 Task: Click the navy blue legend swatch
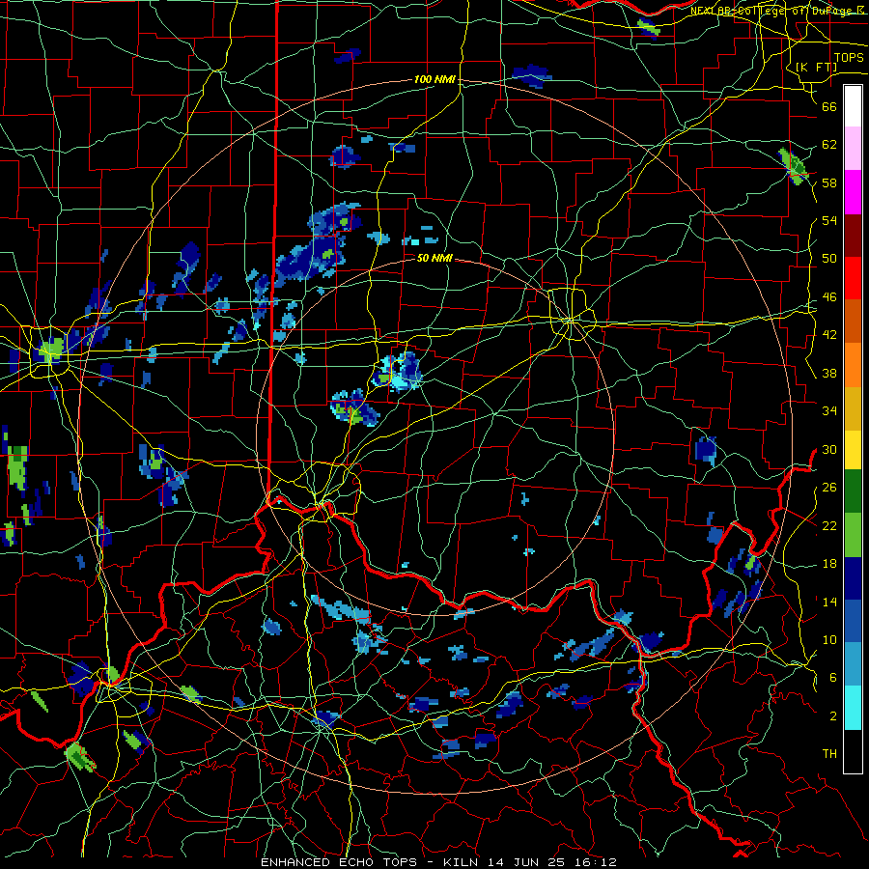click(x=853, y=578)
